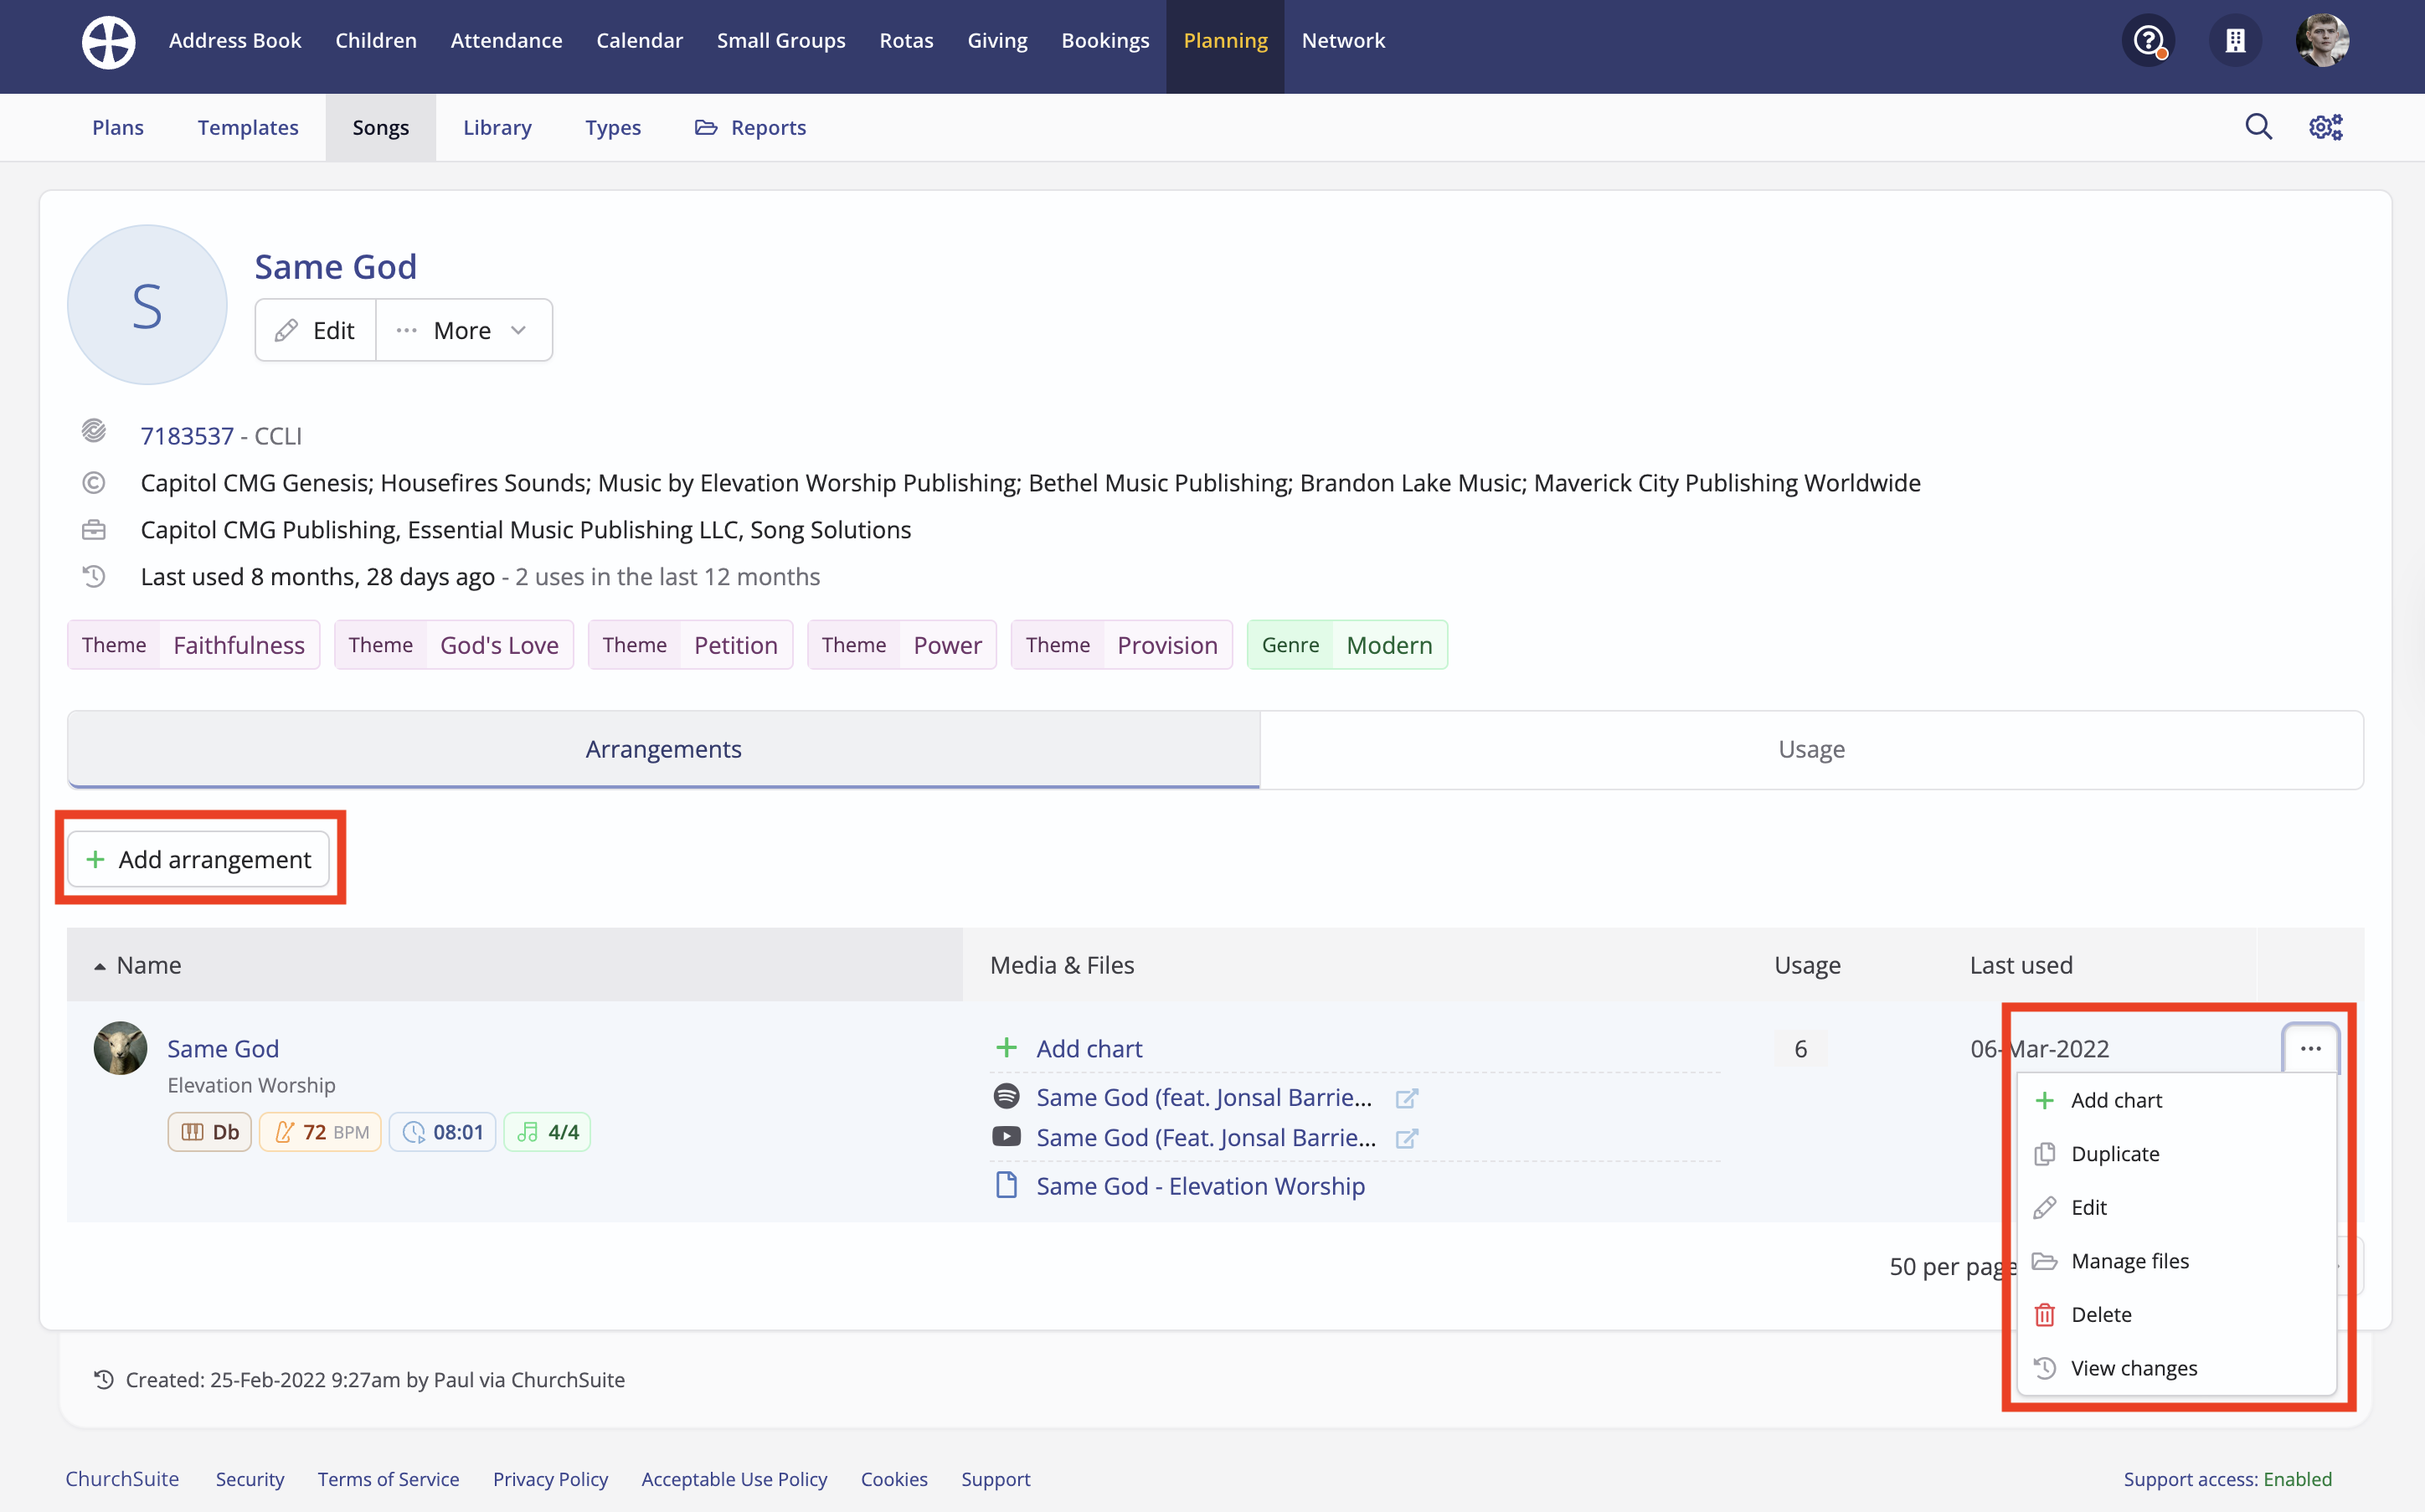Image resolution: width=2425 pixels, height=1512 pixels.
Task: Switch to the Usage tab
Action: (x=1810, y=749)
